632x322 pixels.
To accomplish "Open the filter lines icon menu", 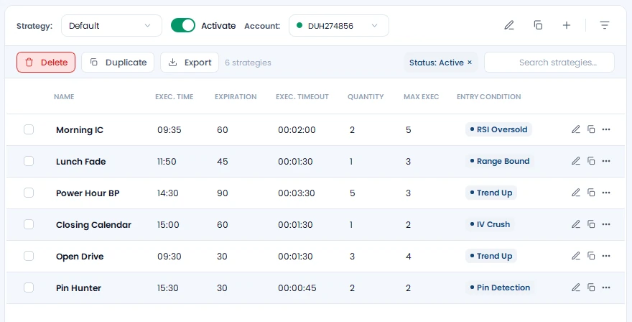I will [604, 25].
